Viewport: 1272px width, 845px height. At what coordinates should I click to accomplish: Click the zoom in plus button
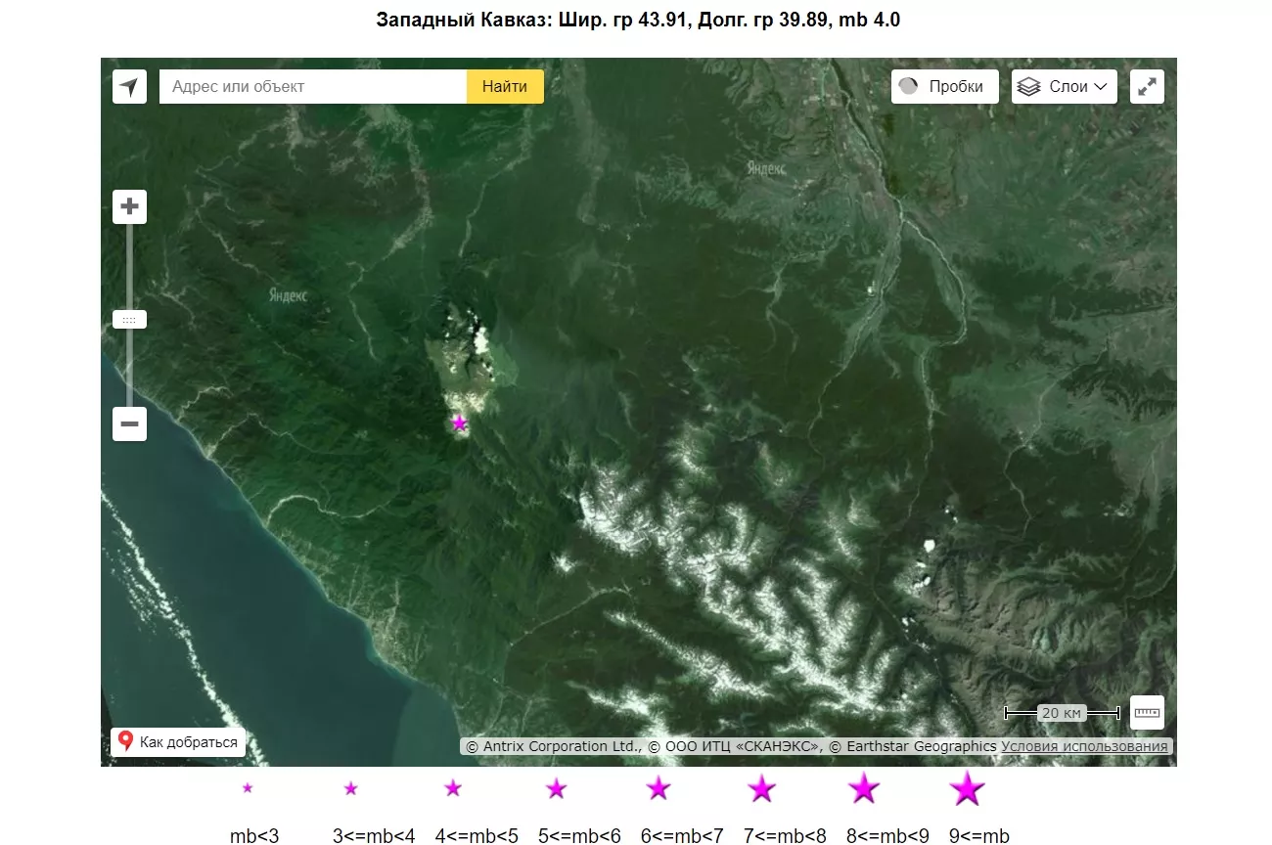(x=129, y=207)
